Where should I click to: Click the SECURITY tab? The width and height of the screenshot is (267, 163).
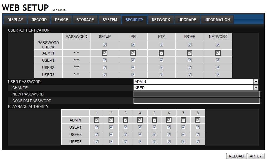click(x=134, y=20)
